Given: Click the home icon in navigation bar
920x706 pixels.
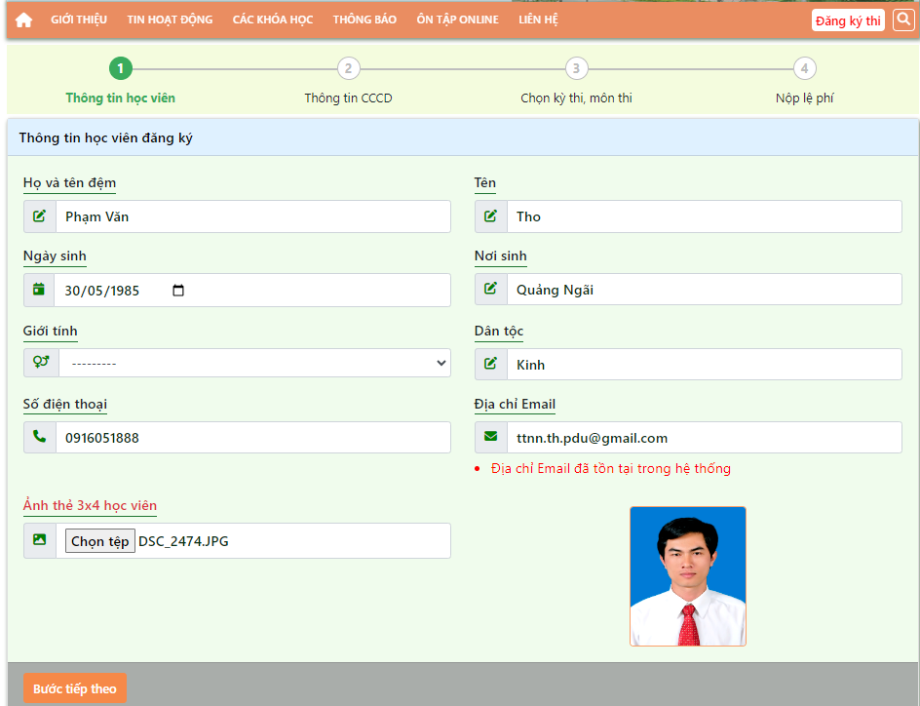Looking at the screenshot, I should click(24, 20).
